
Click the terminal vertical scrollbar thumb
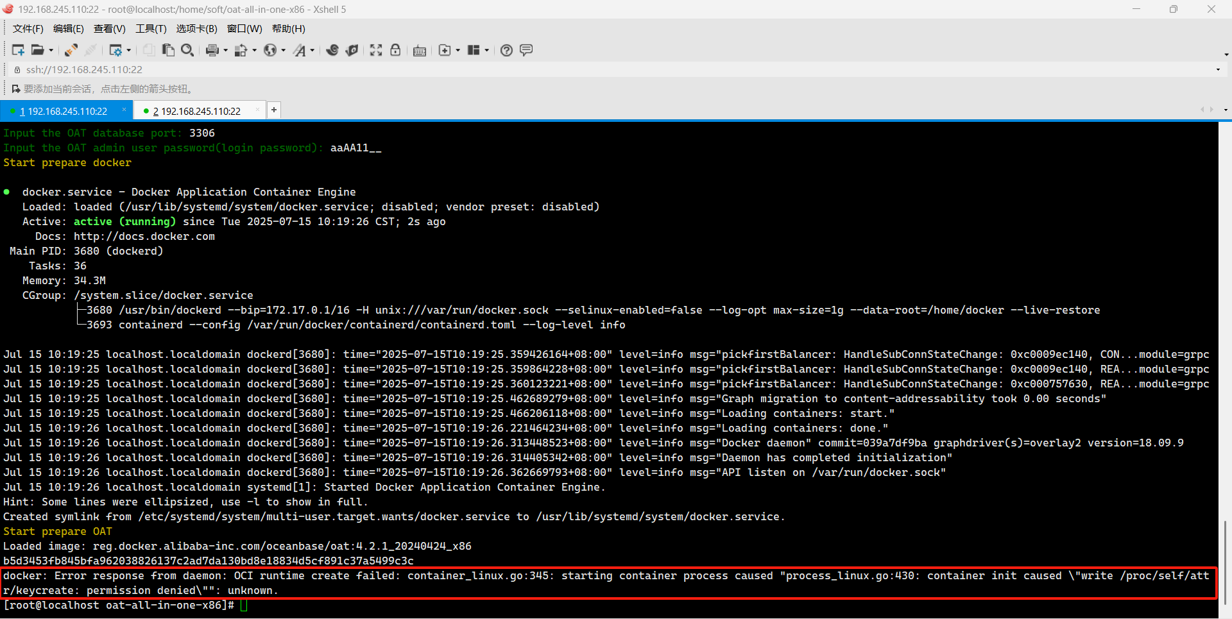coord(1225,562)
